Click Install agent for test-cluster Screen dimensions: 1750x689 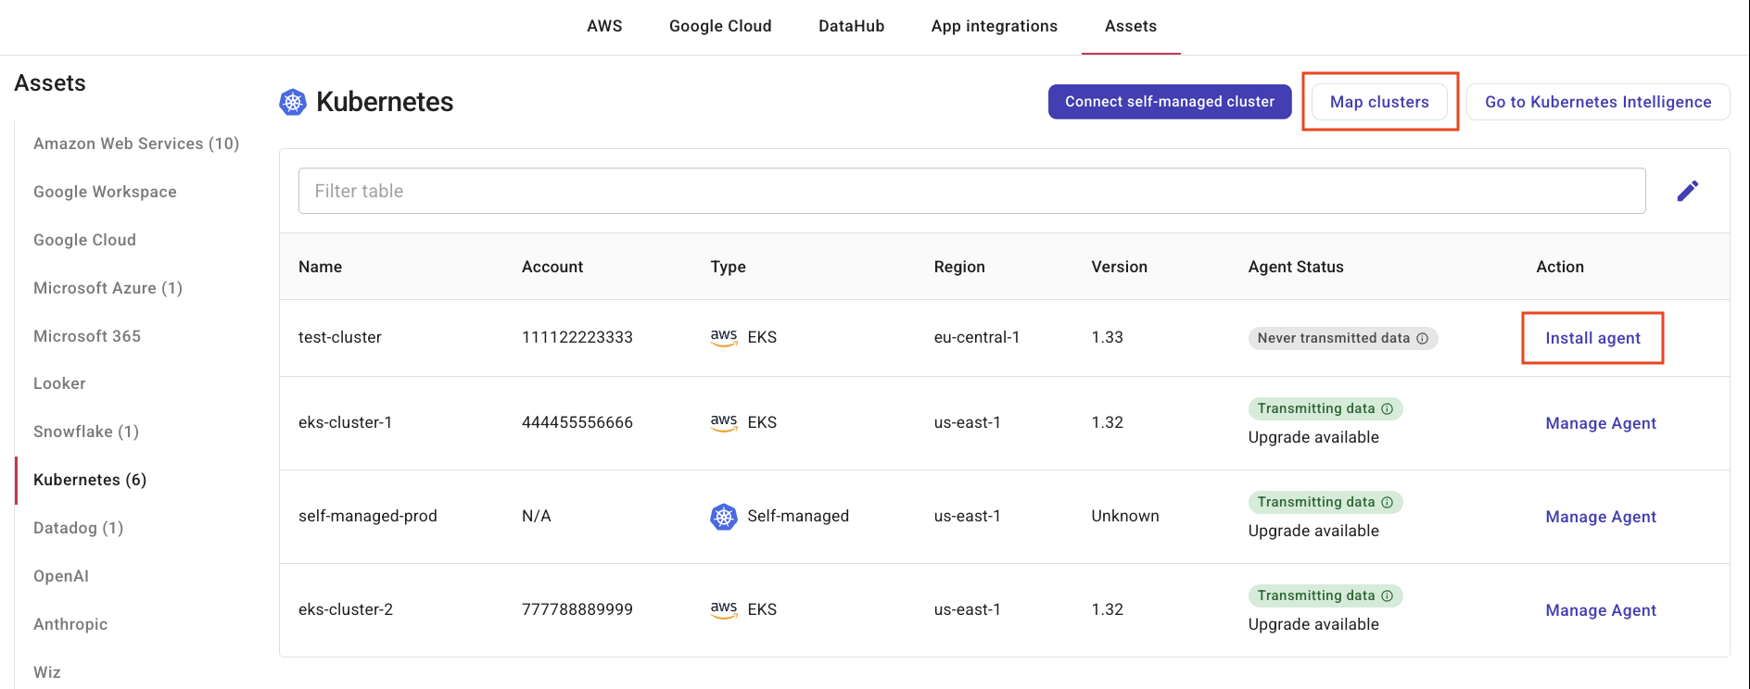coord(1592,338)
